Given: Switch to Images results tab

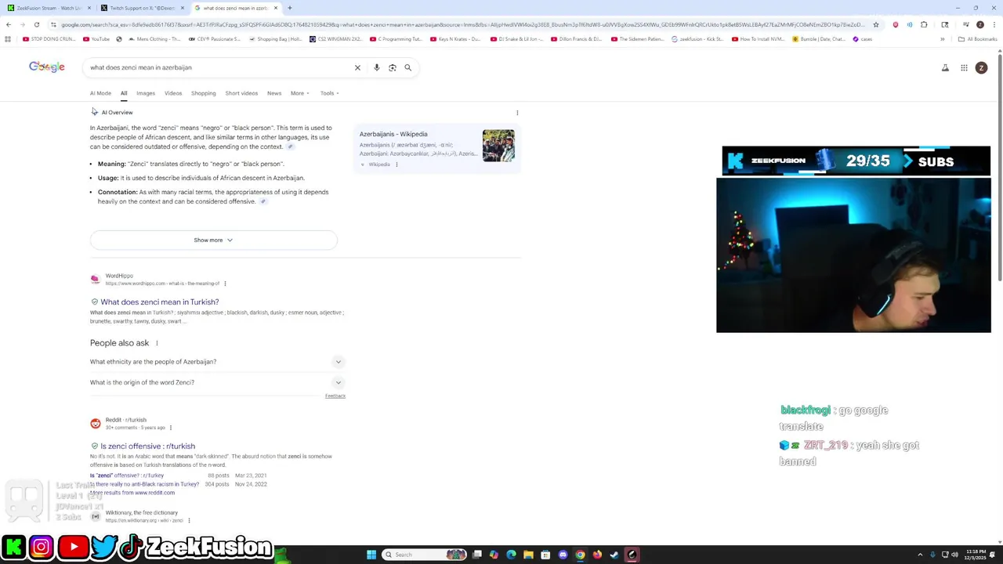Looking at the screenshot, I should point(146,93).
